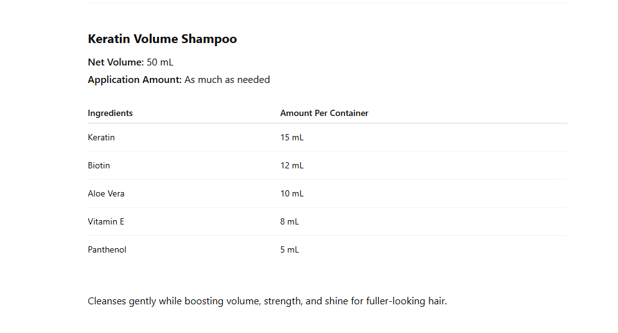Click the Ingredients column header
Viewport: 618px width, 333px height.
(x=110, y=113)
